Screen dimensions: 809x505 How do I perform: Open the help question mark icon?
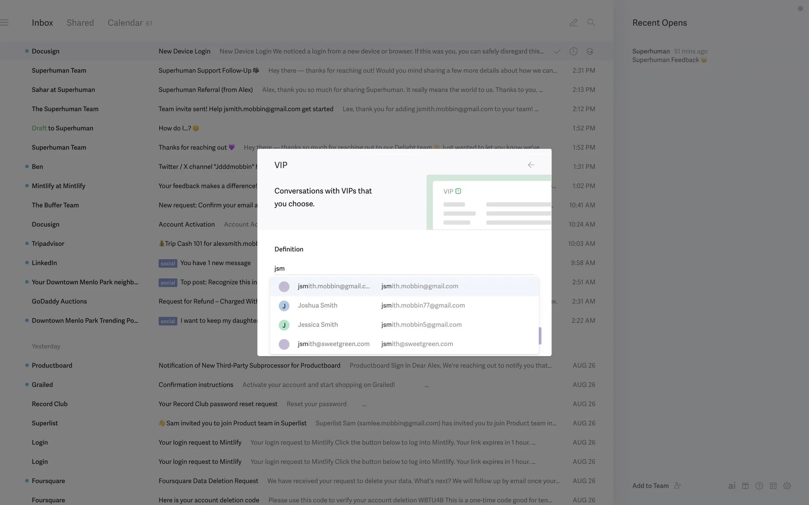(759, 486)
